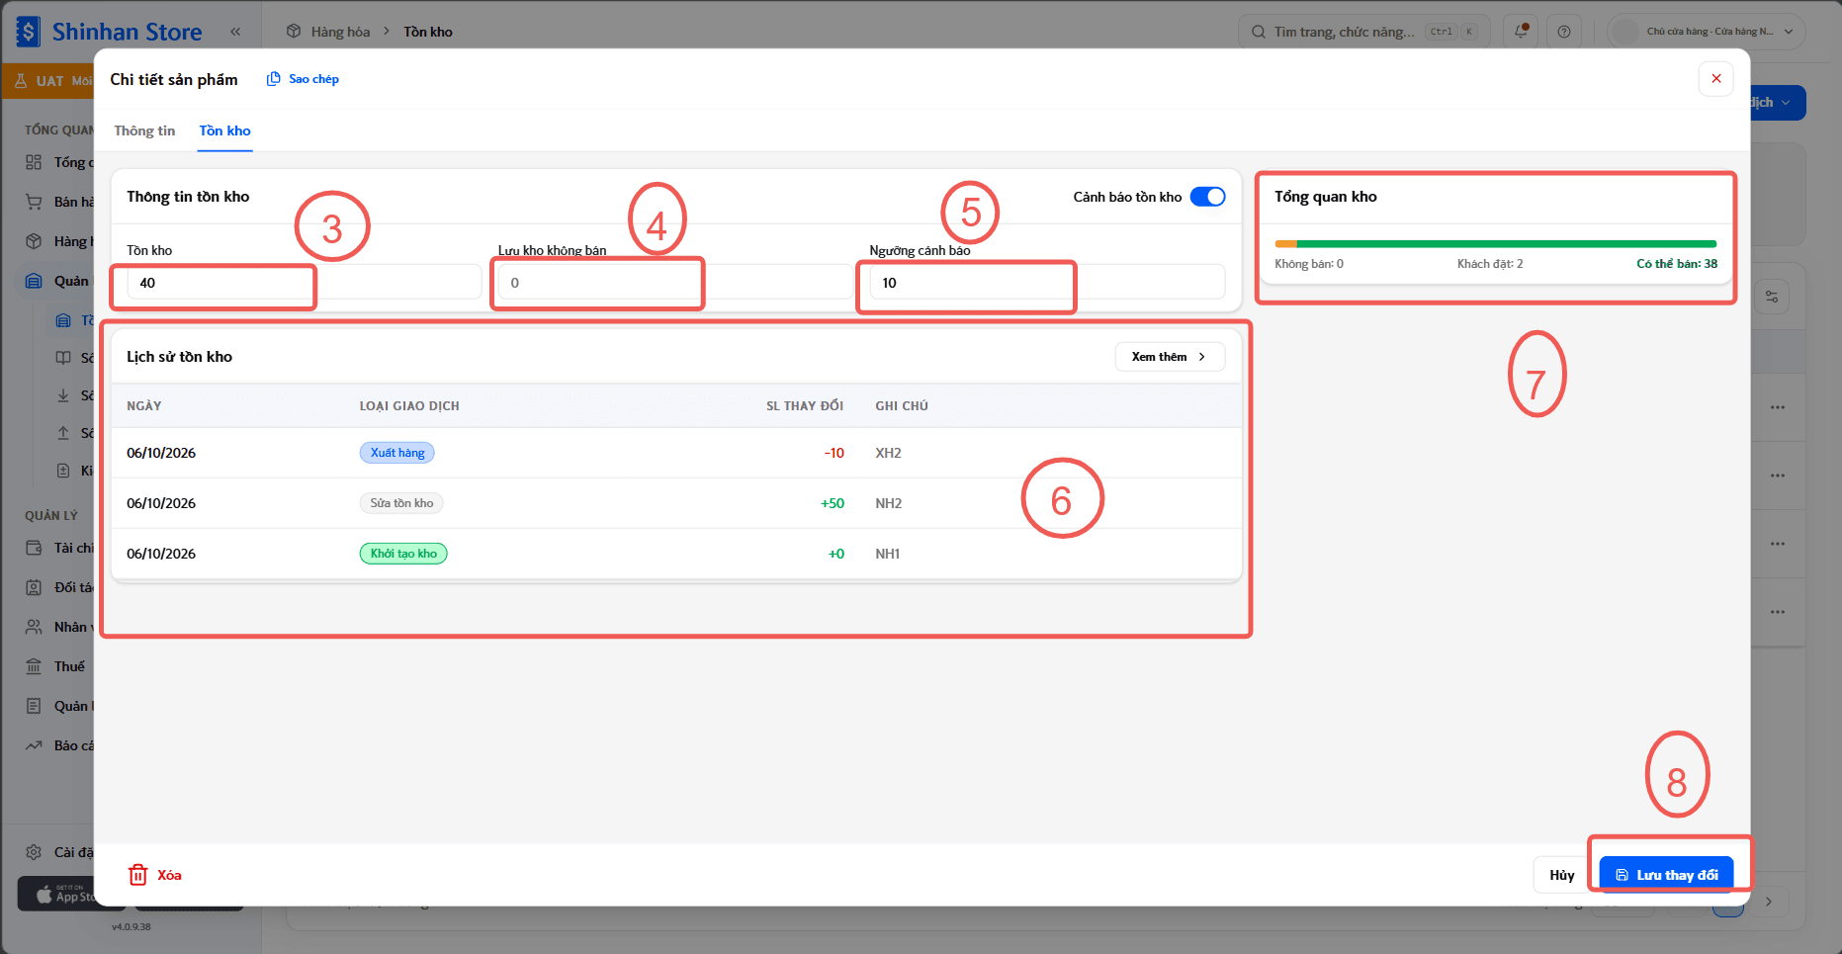Click the search box Tìm trang, chức năng
The image size is (1842, 954).
point(1363,32)
